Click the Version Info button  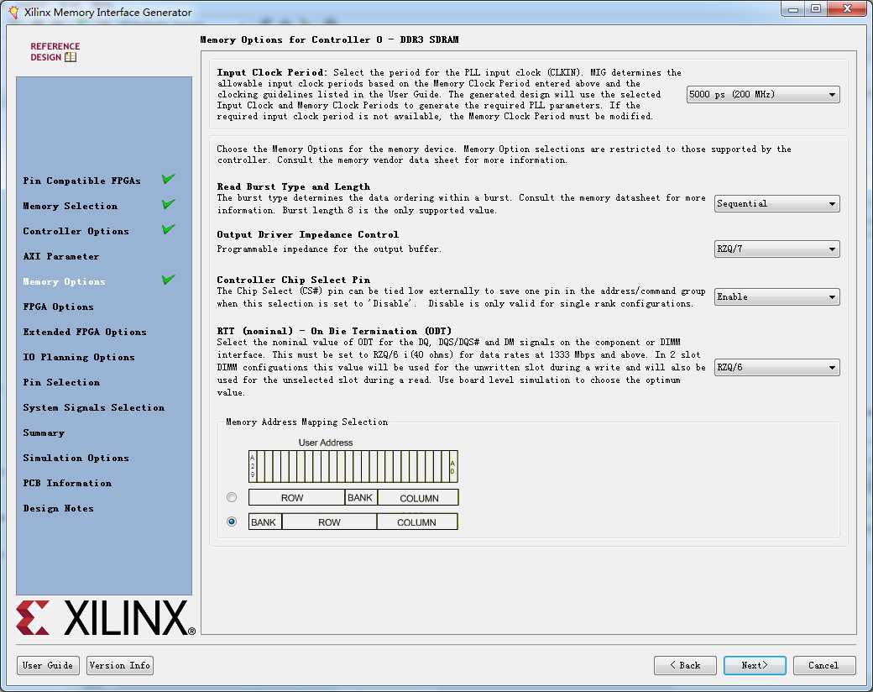[120, 665]
